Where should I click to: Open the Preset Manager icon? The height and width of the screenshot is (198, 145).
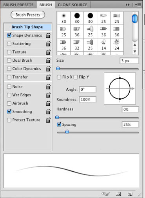pos(118,194)
